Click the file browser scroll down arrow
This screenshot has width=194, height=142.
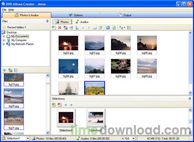(48, 132)
